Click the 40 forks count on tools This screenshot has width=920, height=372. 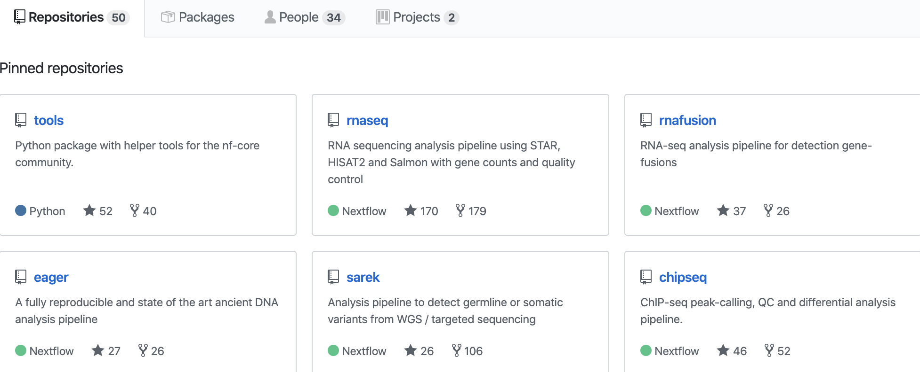click(150, 211)
